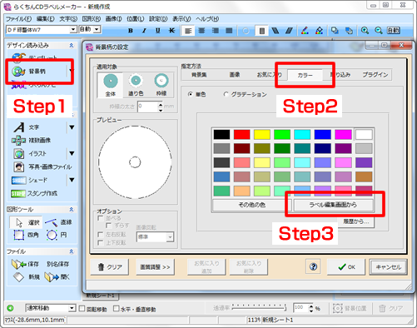Toggle rotate move (回転移動) checkbox

82,309
